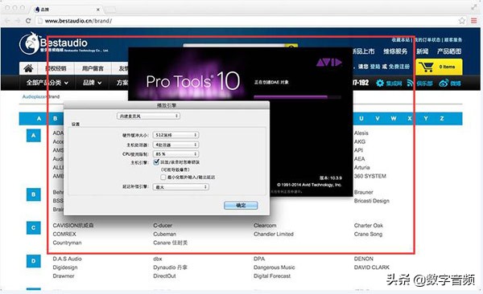Click the browser forward arrow
Screen dimensions: 483x294
[18, 21]
